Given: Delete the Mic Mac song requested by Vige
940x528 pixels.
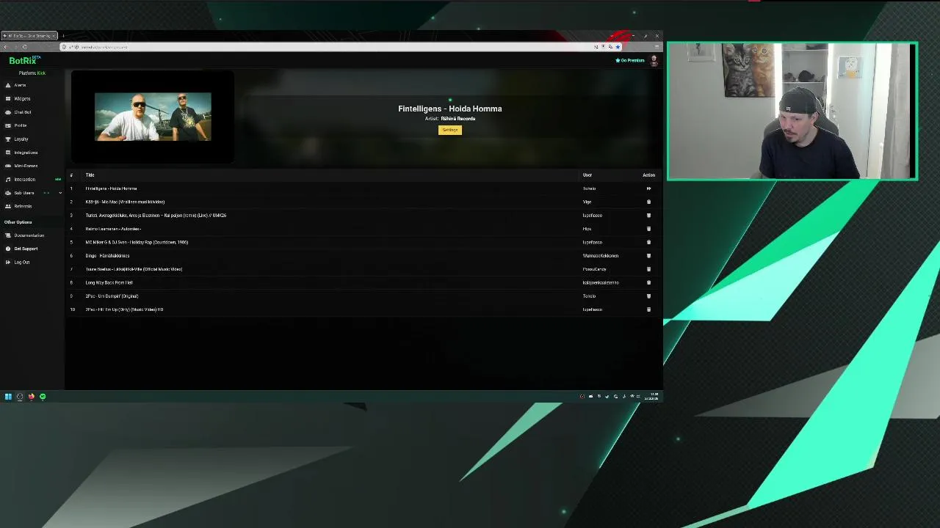Looking at the screenshot, I should tap(648, 202).
